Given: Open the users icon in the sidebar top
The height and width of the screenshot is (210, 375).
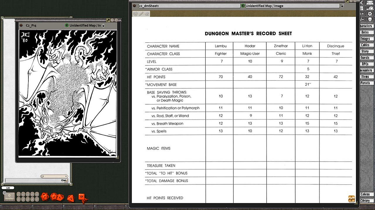Looking at the screenshot, I should tap(370, 3).
